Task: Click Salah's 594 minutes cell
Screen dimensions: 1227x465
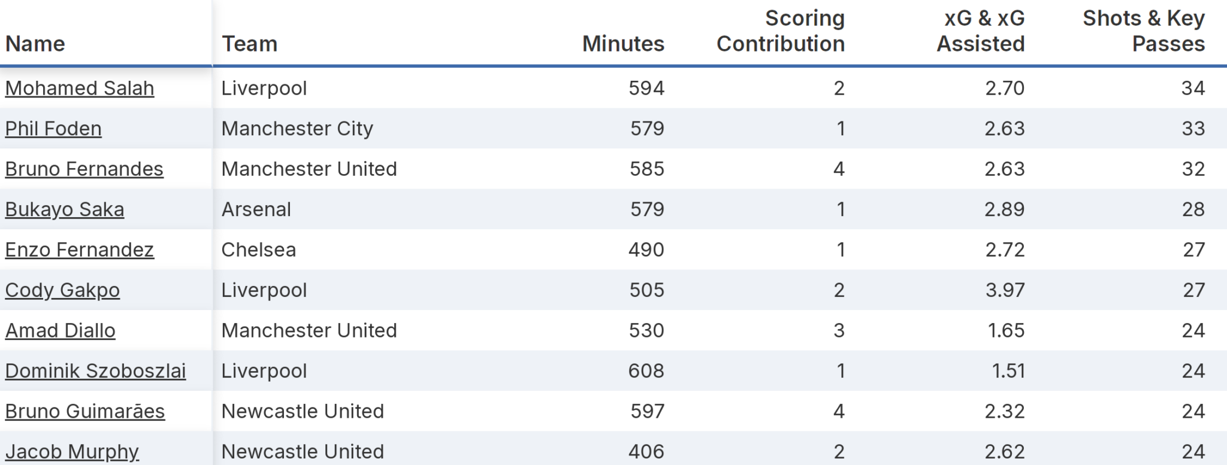Action: pos(646,89)
